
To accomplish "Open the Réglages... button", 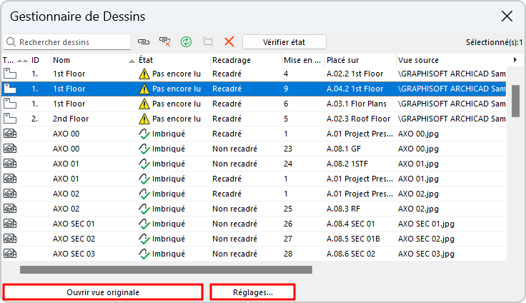I will click(x=252, y=292).
